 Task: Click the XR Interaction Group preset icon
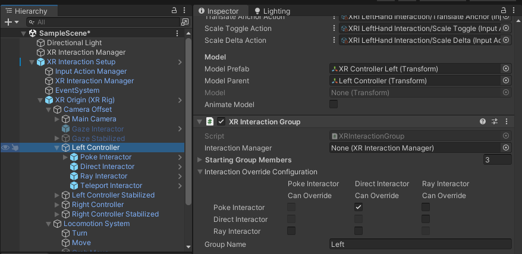(495, 121)
